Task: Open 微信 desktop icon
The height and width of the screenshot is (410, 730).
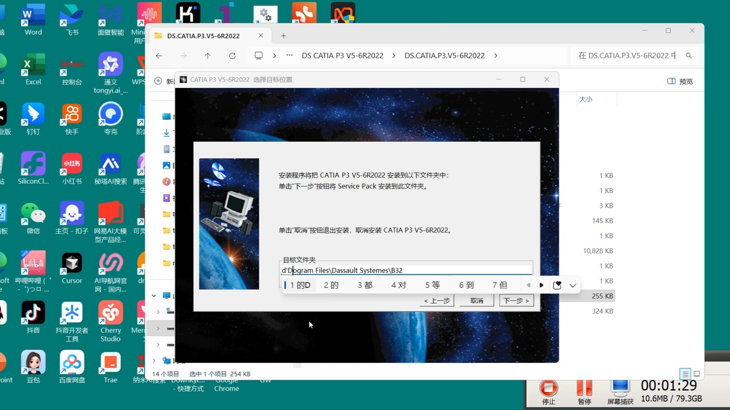Action: click(x=33, y=218)
